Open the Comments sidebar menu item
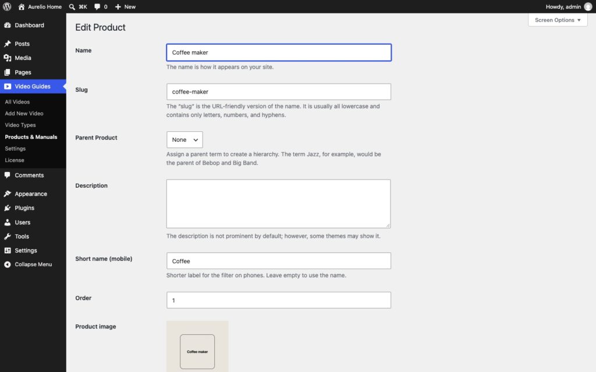Screen dimensions: 596x372 click(33, 175)
